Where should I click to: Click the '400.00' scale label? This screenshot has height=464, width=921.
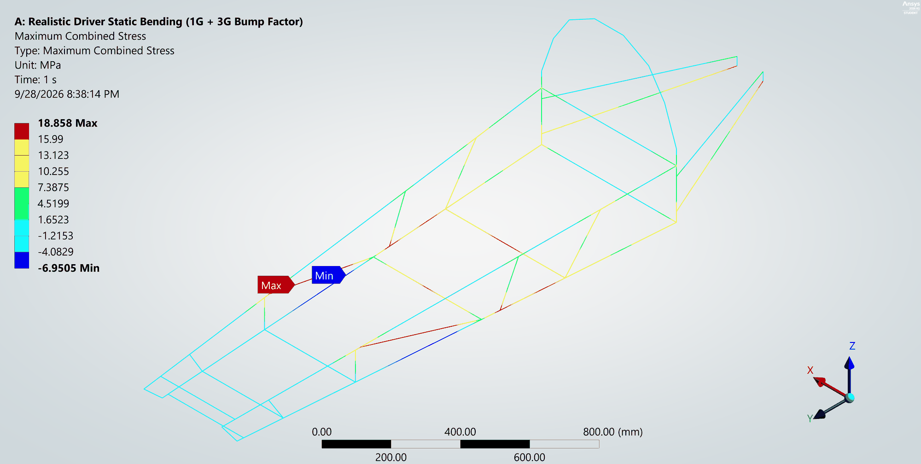tap(460, 432)
